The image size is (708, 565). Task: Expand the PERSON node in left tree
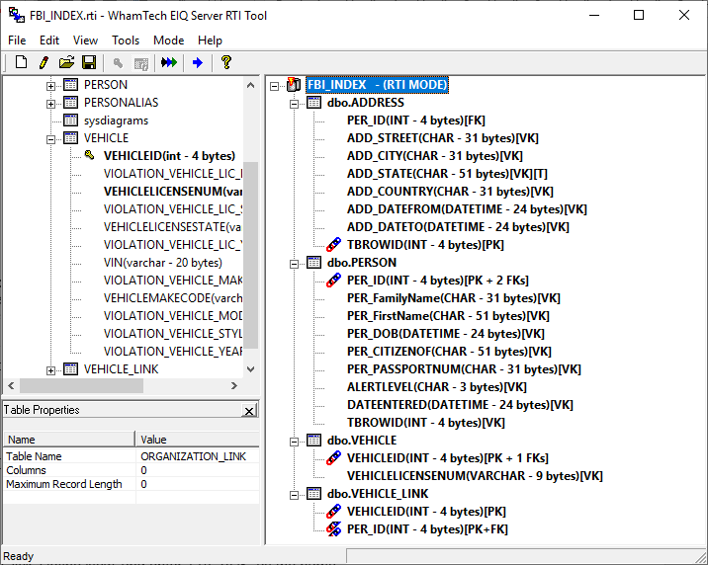coord(51,86)
